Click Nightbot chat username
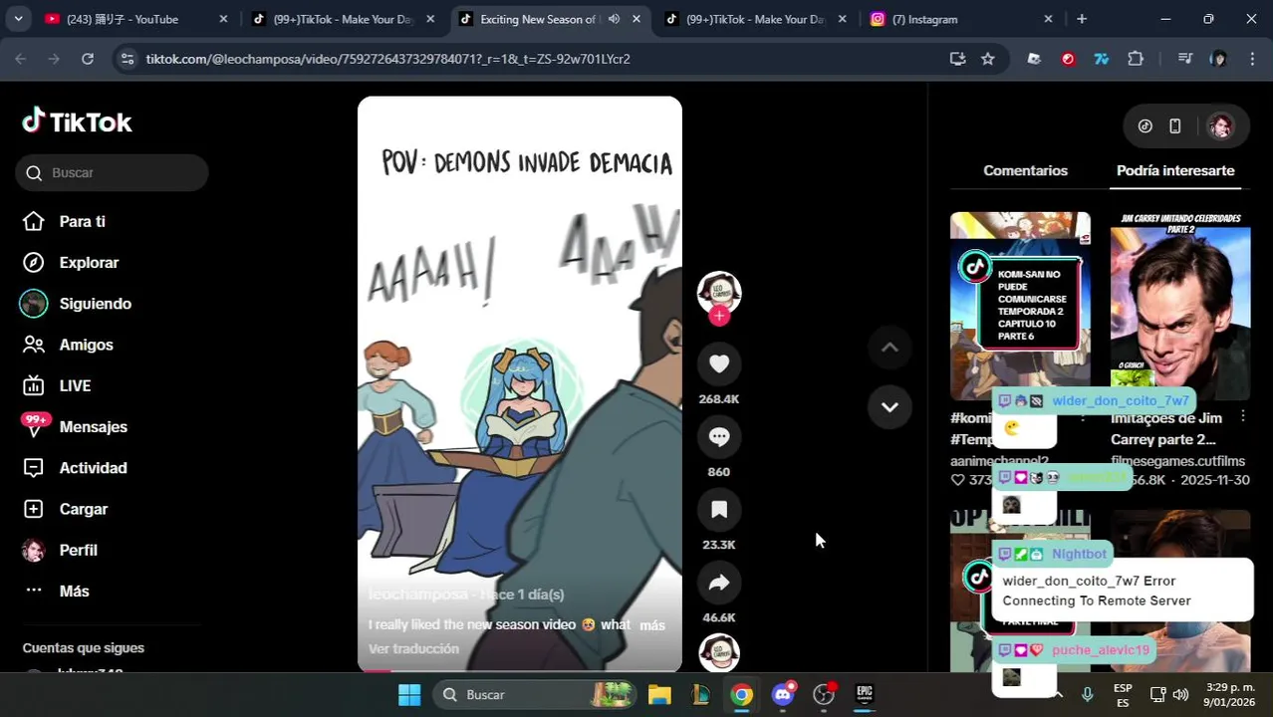The image size is (1273, 717). pyautogui.click(x=1079, y=554)
